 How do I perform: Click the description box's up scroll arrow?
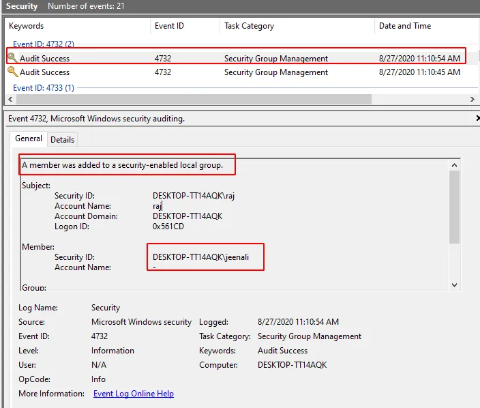pyautogui.click(x=455, y=164)
